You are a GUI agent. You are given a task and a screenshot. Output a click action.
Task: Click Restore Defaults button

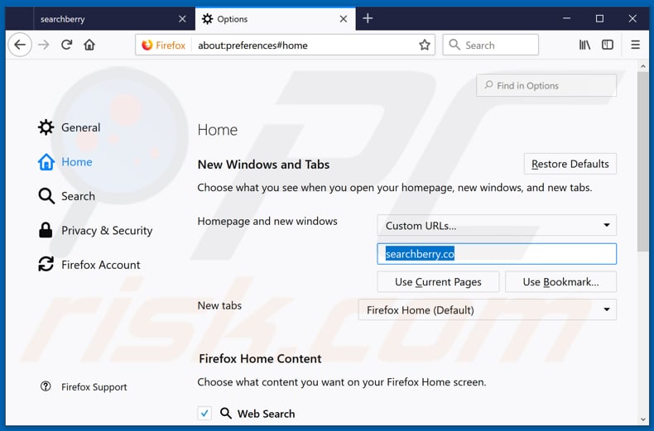point(570,164)
